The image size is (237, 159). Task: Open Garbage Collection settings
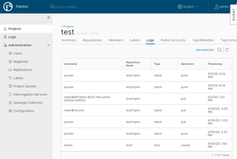28,103
